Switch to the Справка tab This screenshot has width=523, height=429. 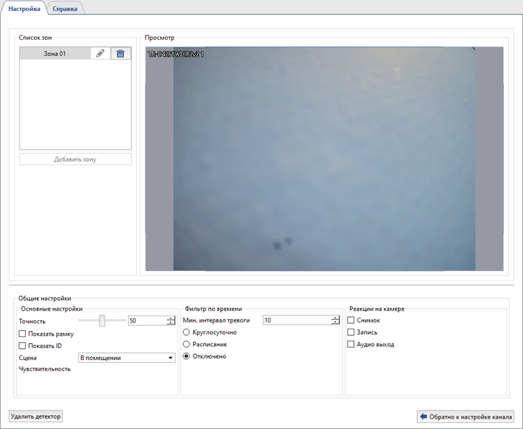pyautogui.click(x=65, y=8)
